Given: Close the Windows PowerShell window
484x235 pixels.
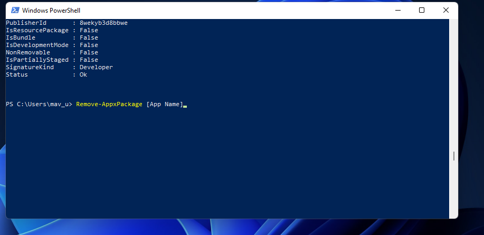Looking at the screenshot, I should click(x=445, y=10).
